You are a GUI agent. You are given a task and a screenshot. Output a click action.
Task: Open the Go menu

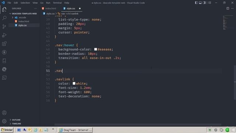(42, 3)
